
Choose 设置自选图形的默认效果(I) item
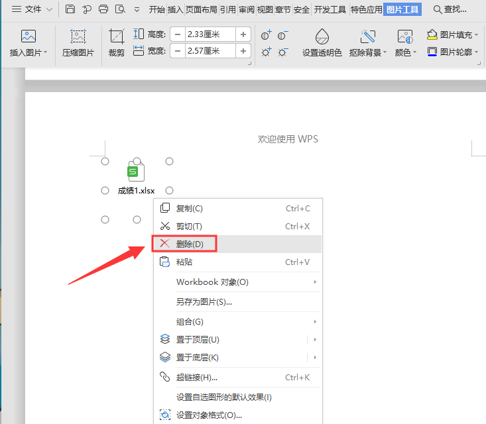[x=237, y=397]
